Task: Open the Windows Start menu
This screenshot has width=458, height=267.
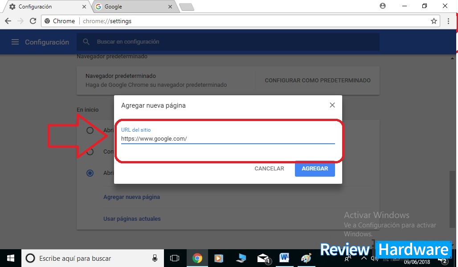Action: click(11, 258)
